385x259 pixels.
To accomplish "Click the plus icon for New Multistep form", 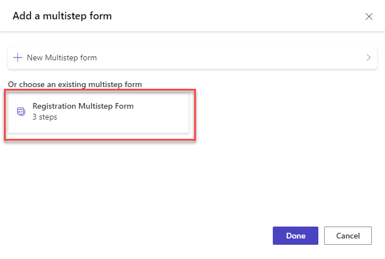I will click(18, 57).
